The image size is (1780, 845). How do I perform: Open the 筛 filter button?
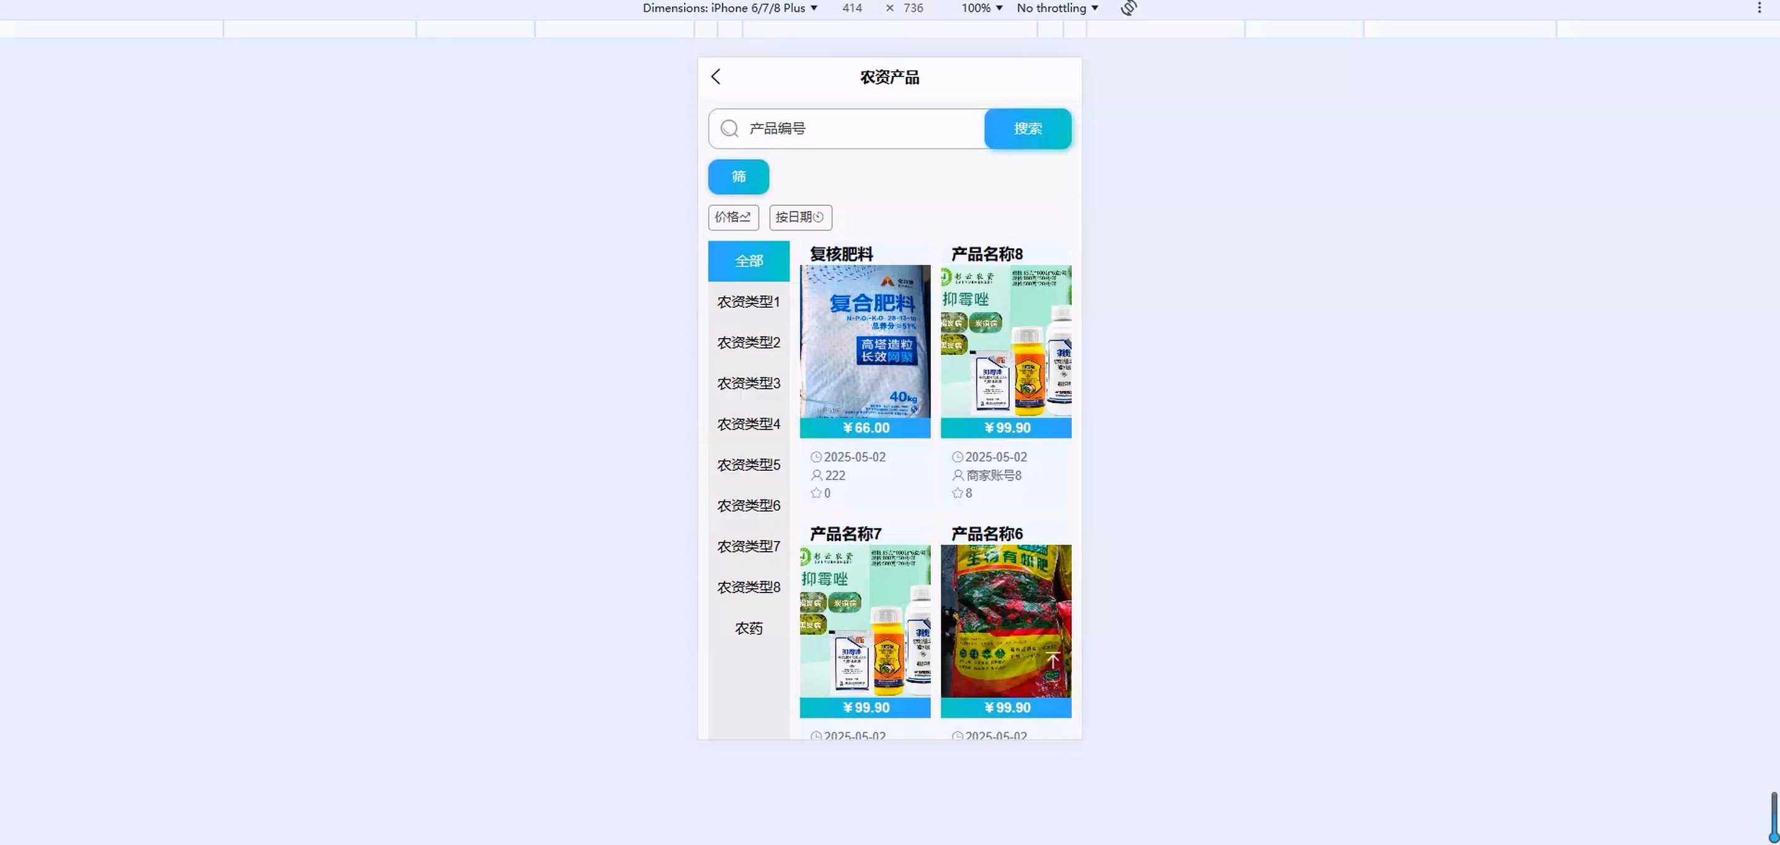coord(738,177)
